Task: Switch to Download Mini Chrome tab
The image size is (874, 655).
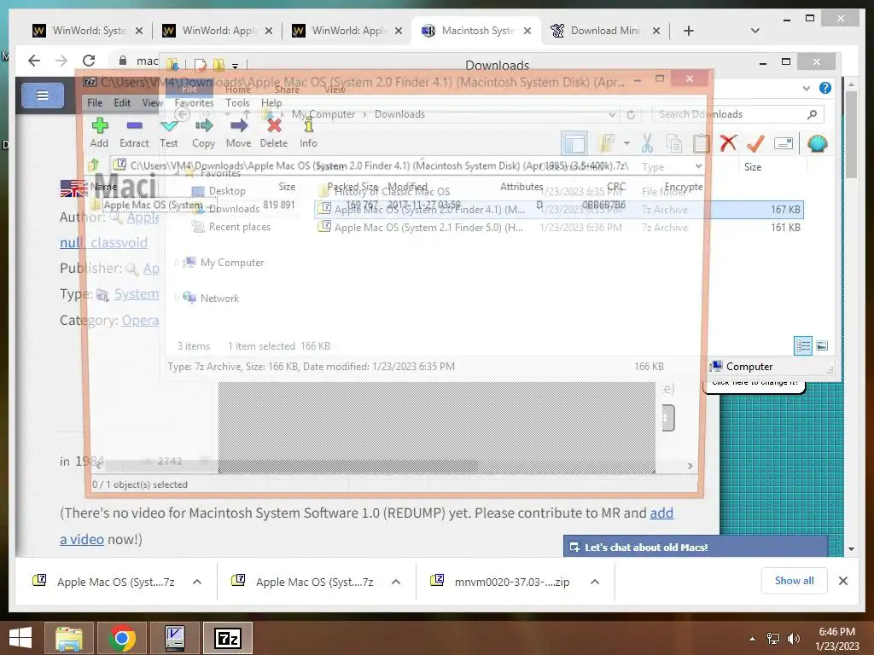Action: pos(605,31)
